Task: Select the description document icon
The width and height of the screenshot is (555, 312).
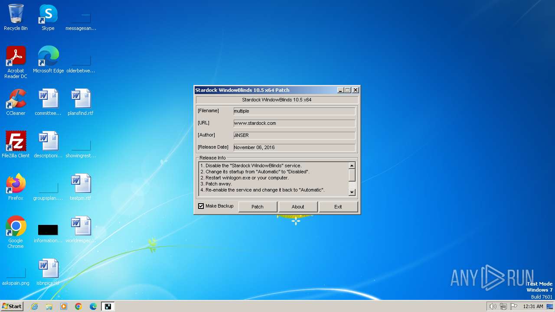Action: tap(48, 145)
